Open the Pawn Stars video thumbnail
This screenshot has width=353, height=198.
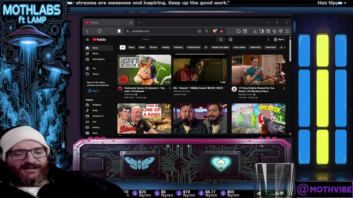coord(144,119)
